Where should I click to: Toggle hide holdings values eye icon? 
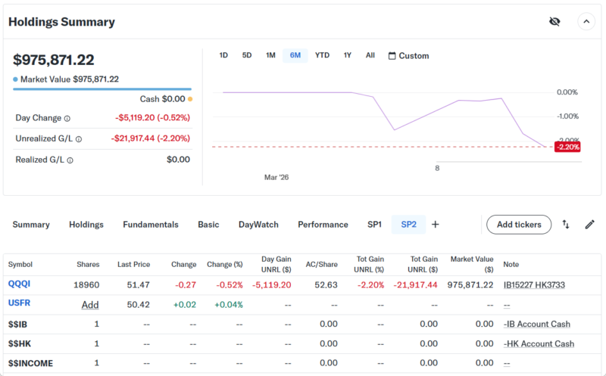point(554,21)
